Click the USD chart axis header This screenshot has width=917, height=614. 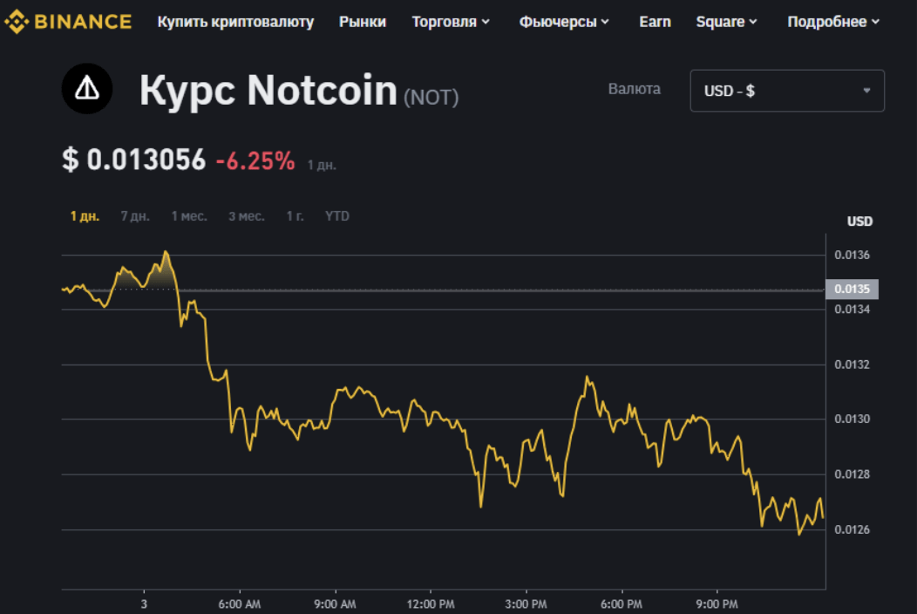[859, 222]
